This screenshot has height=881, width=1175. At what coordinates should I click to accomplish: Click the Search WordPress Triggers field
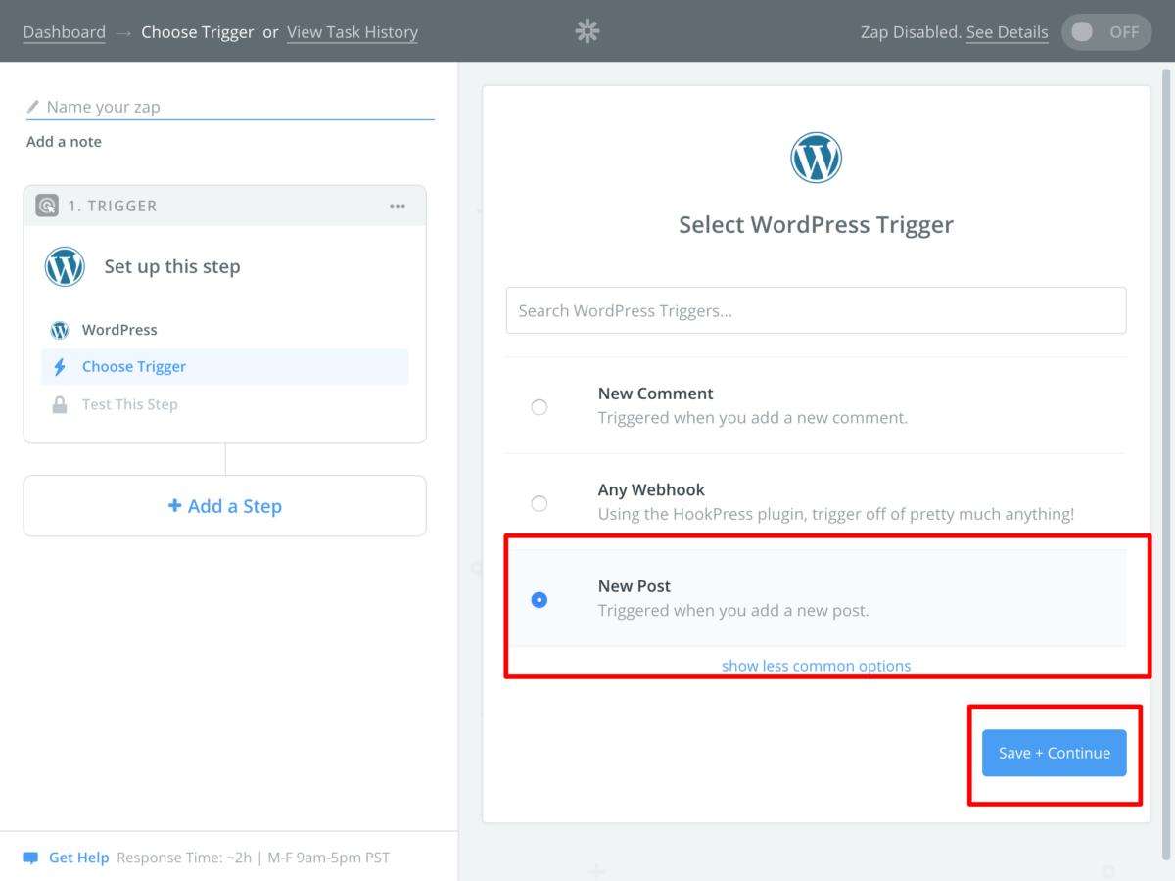click(x=816, y=310)
